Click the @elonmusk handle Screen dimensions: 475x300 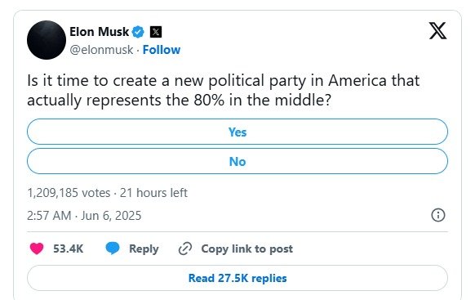(101, 50)
